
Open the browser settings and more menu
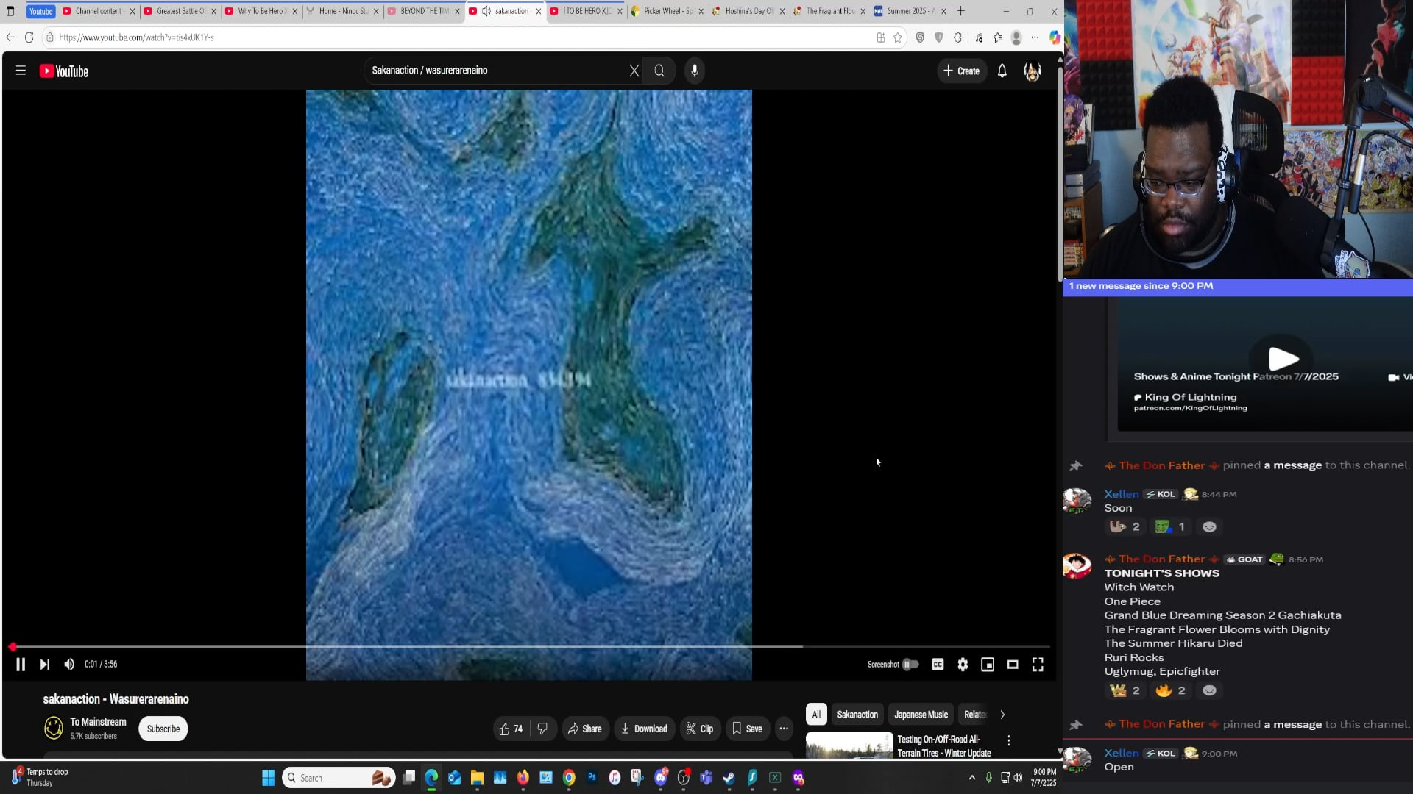(x=1035, y=37)
